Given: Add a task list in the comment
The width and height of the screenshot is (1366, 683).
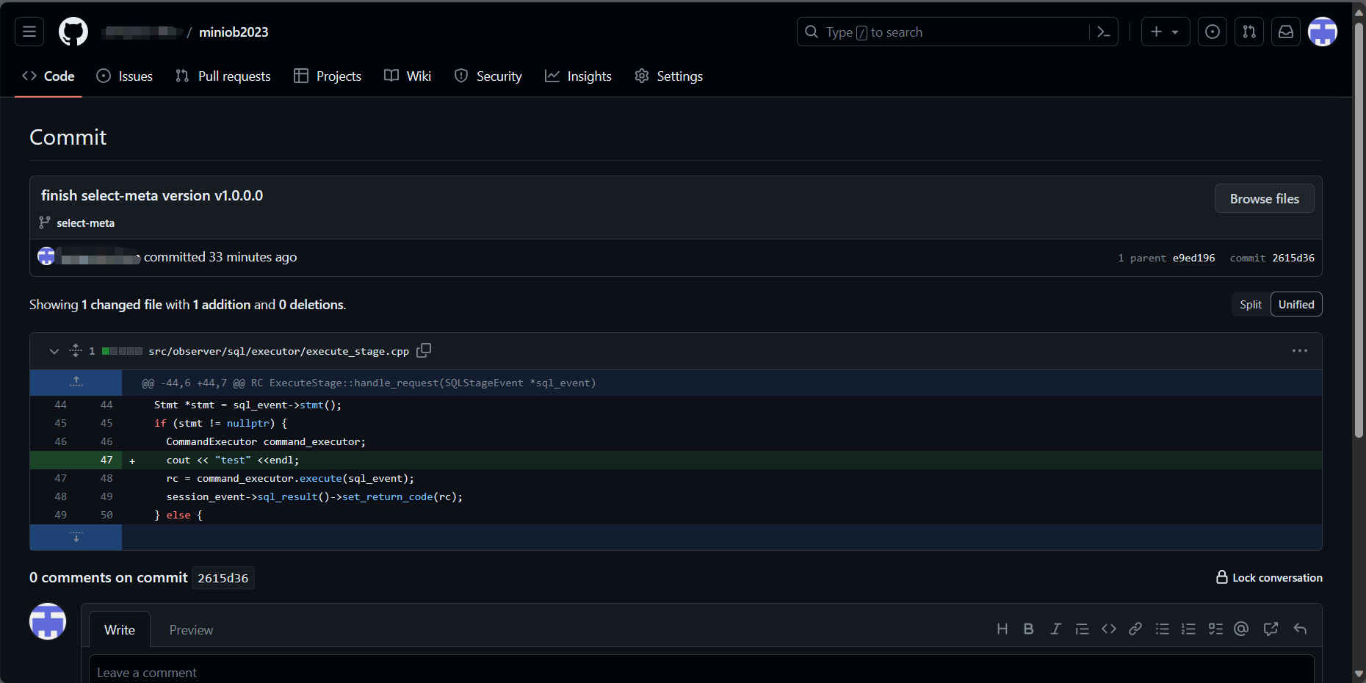Looking at the screenshot, I should (1215, 629).
